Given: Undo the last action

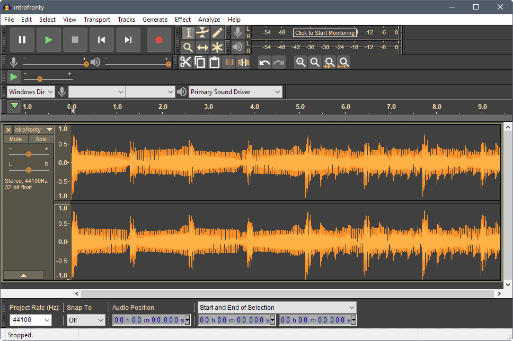Looking at the screenshot, I should pyautogui.click(x=264, y=62).
